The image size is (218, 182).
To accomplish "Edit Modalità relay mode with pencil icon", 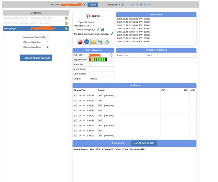I will [x=112, y=34].
